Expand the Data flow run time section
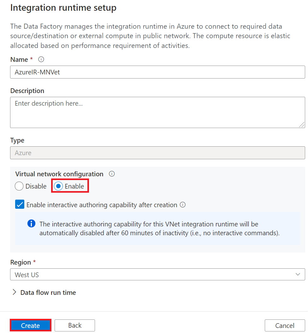 [x=44, y=292]
